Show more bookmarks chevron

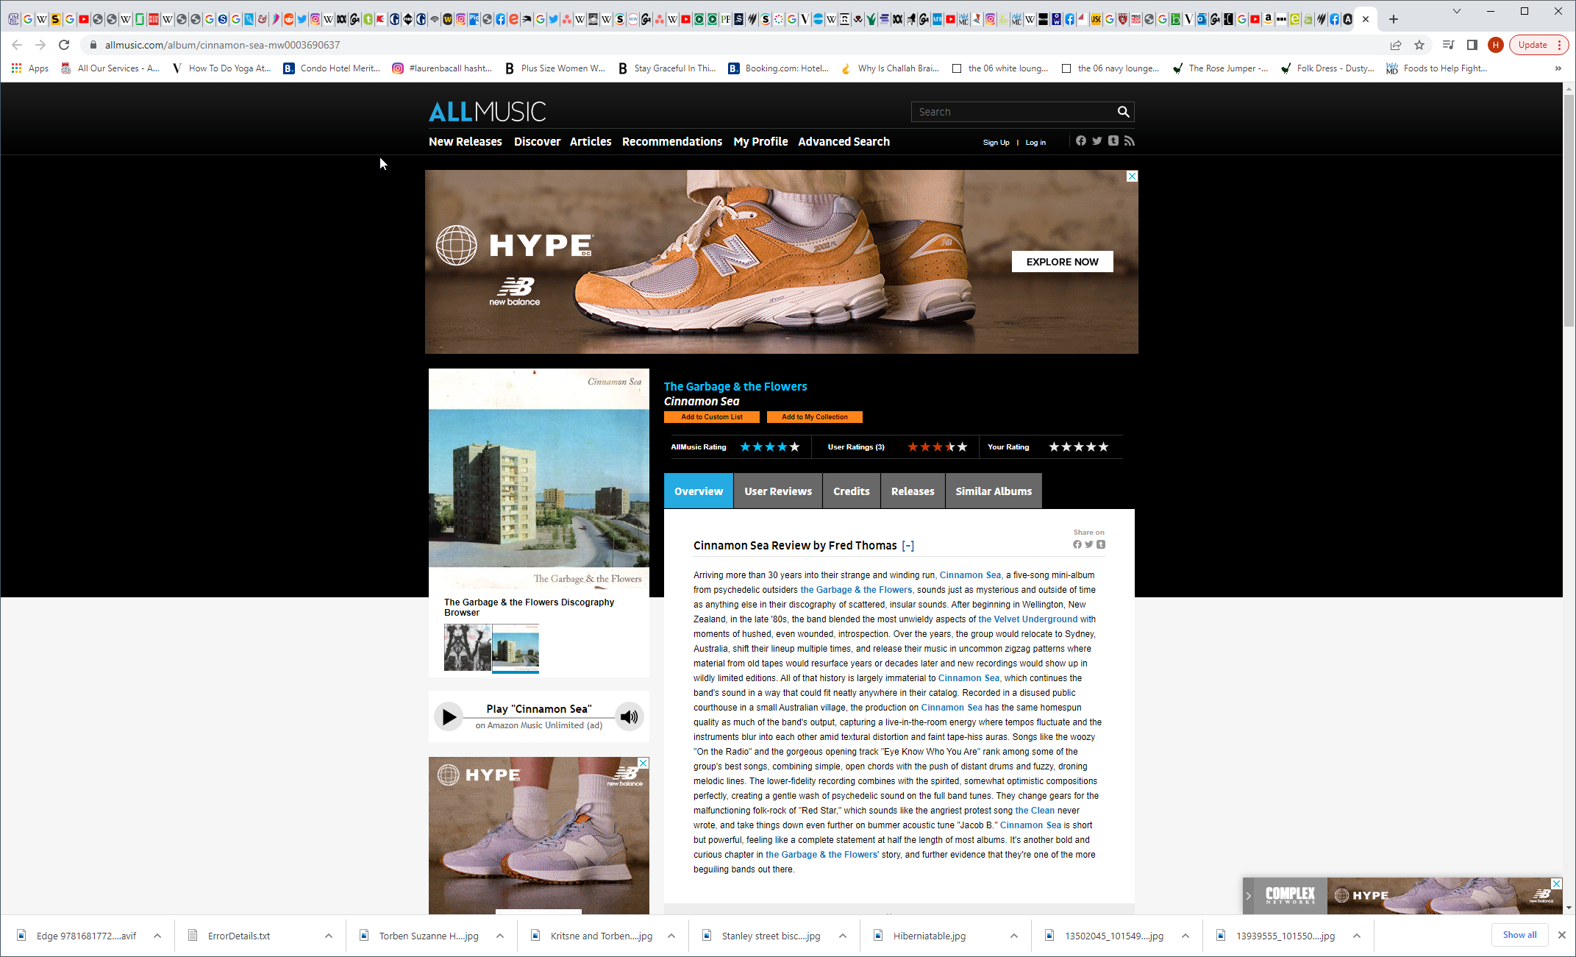pyautogui.click(x=1558, y=68)
